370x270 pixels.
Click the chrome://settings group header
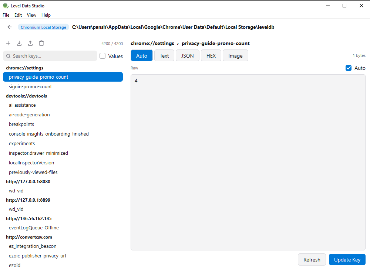point(25,68)
